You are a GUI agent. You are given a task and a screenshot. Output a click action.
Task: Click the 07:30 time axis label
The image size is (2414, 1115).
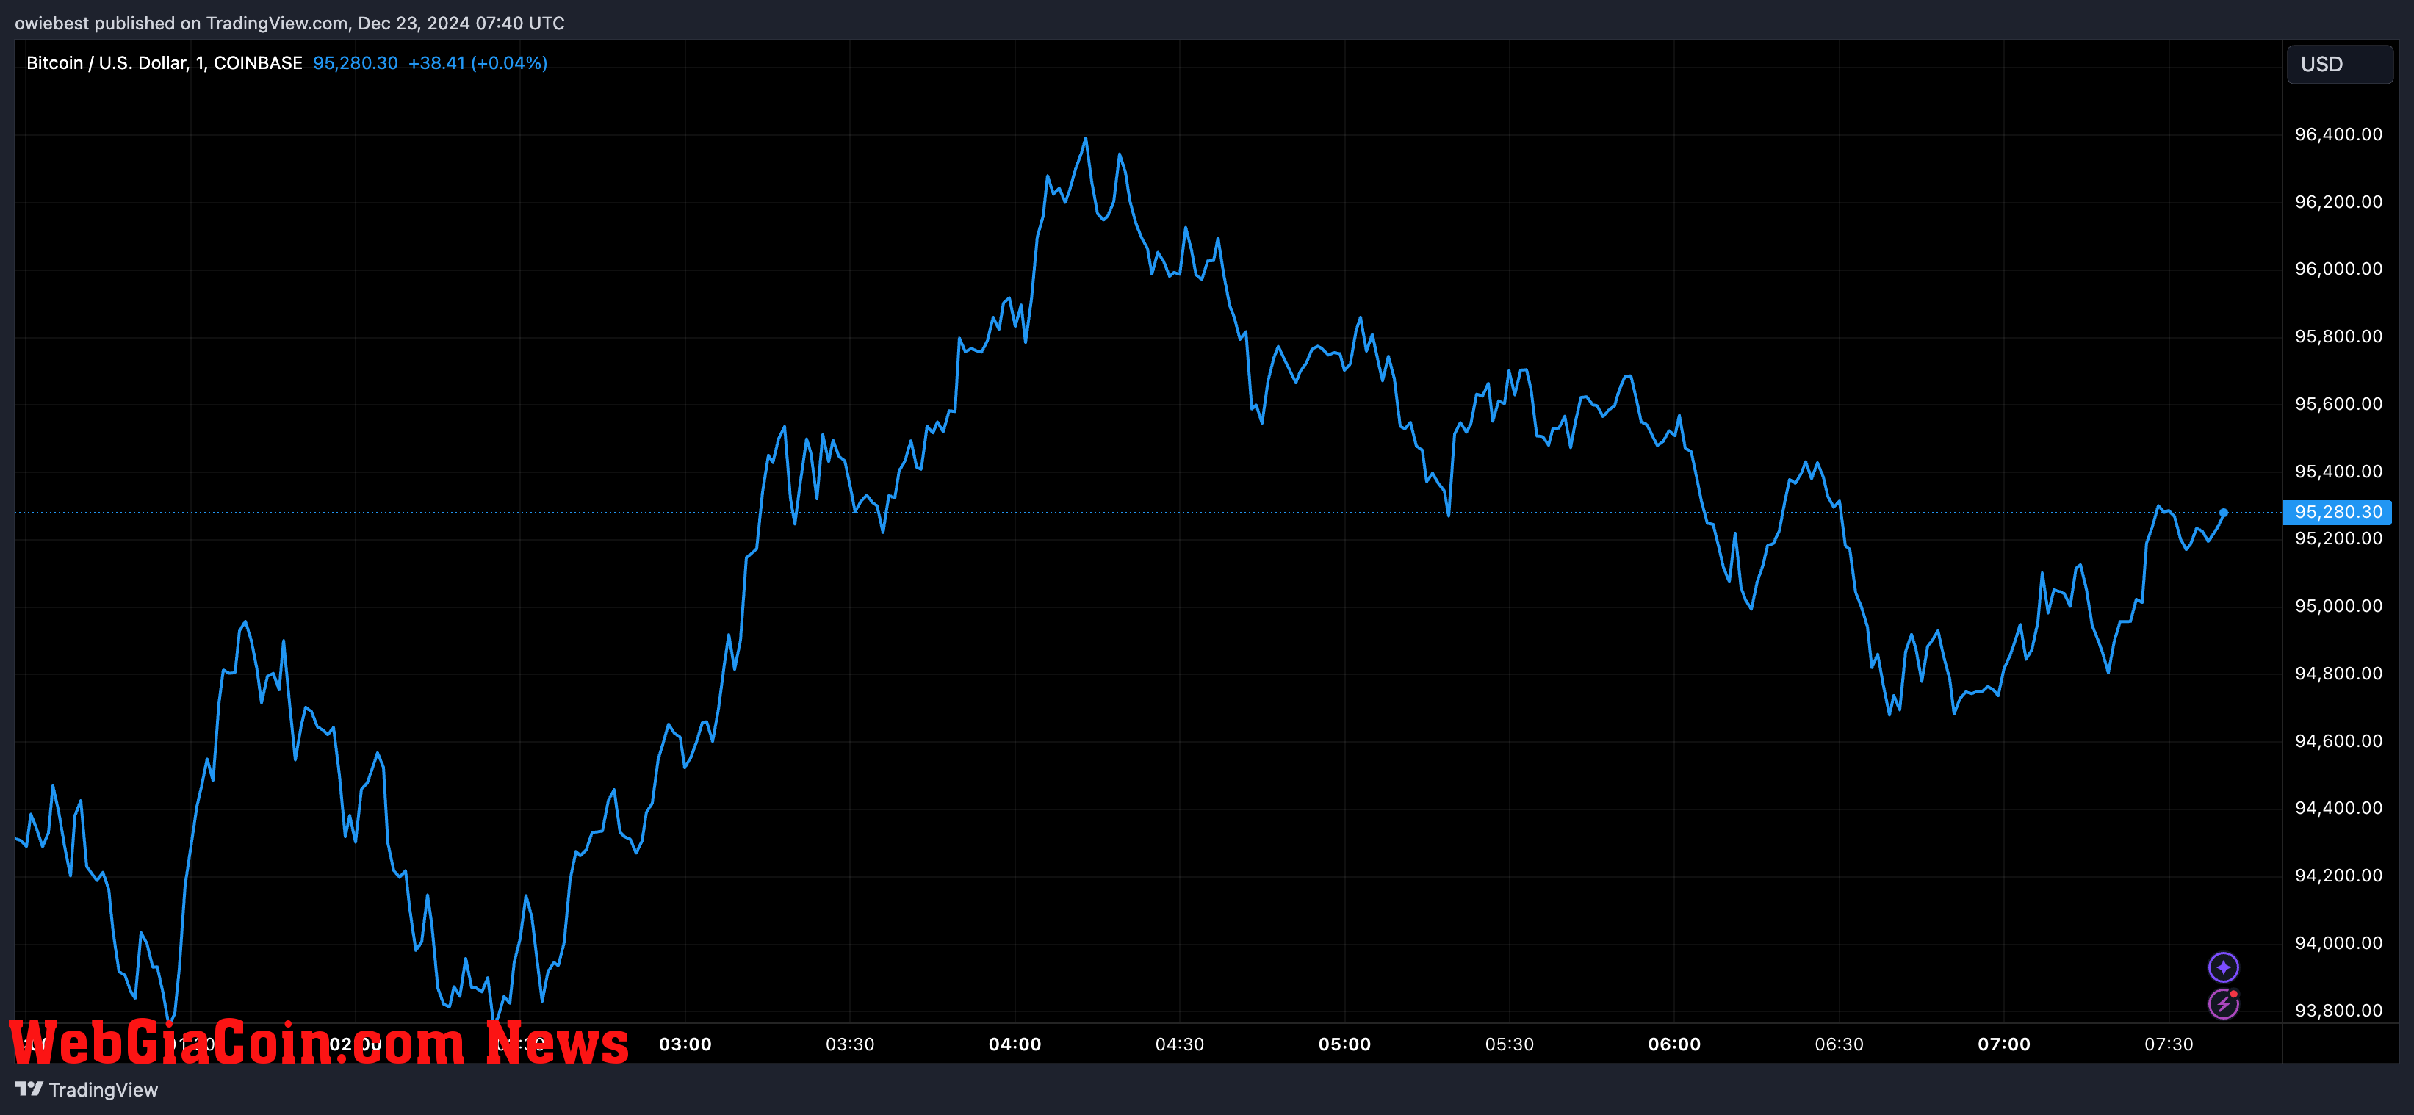(2169, 1044)
